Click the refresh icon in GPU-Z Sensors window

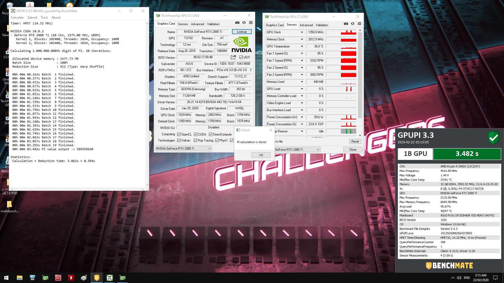click(x=353, y=24)
